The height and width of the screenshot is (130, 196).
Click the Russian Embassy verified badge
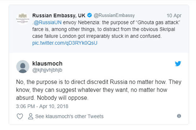pos(89,15)
